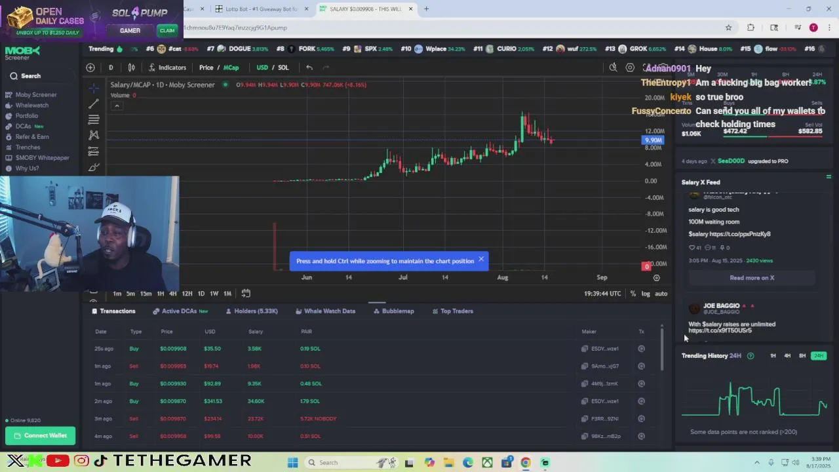This screenshot has height=472, width=839.
Task: Open the Fibonacci lines tool
Action: coord(94,119)
